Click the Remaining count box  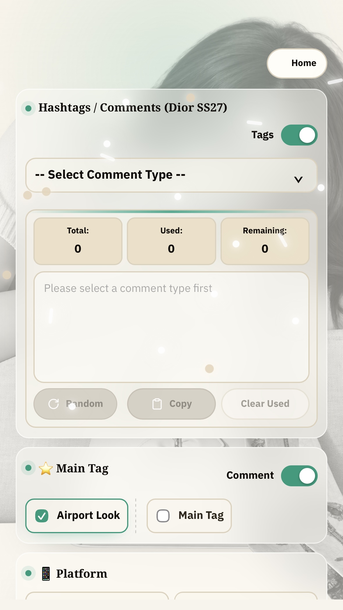pyautogui.click(x=265, y=241)
